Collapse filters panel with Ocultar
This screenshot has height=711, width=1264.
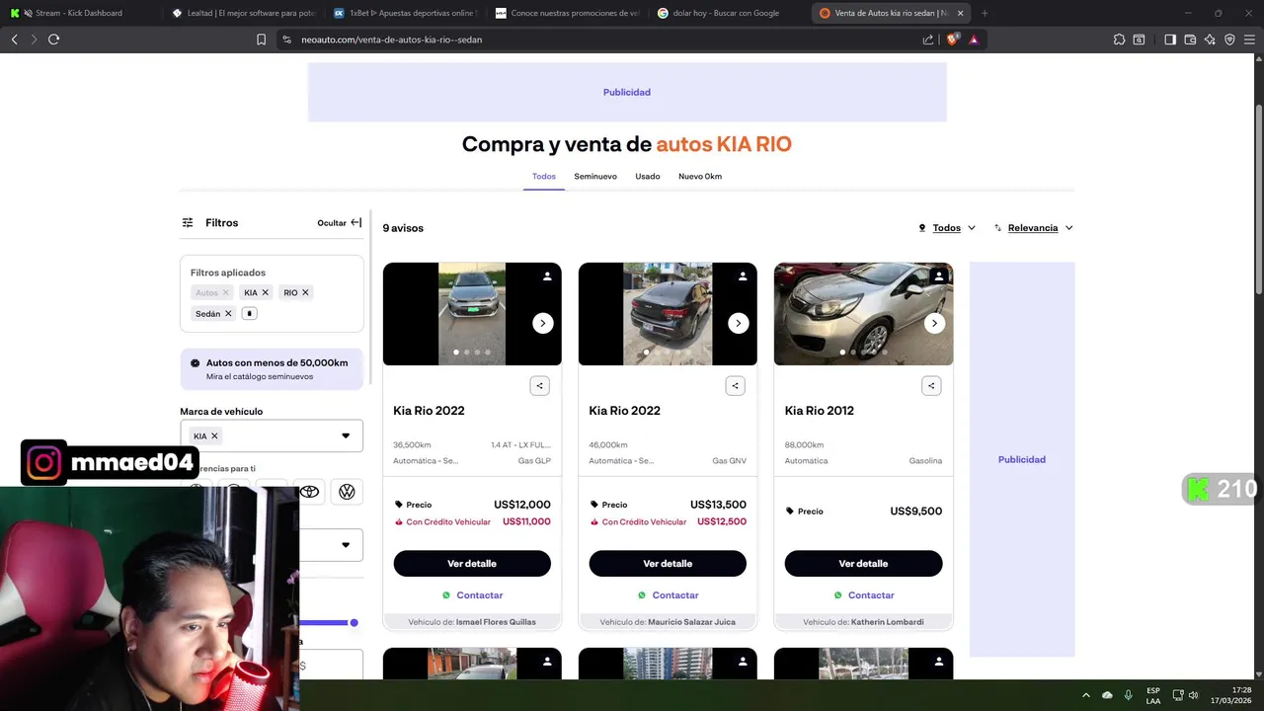(x=340, y=223)
